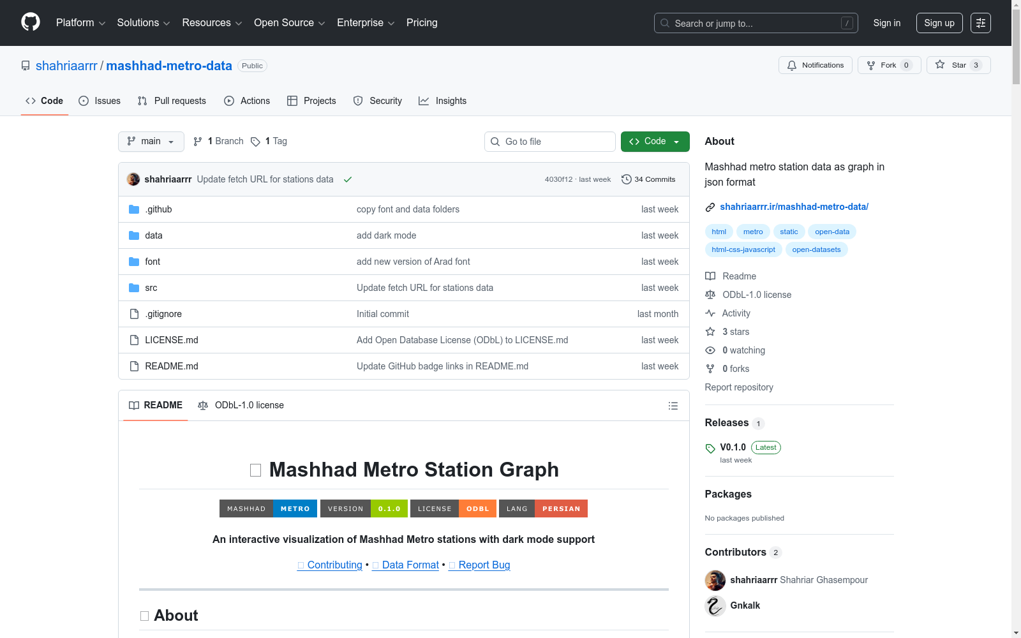Expand the Resources menu
The width and height of the screenshot is (1021, 638).
212,23
